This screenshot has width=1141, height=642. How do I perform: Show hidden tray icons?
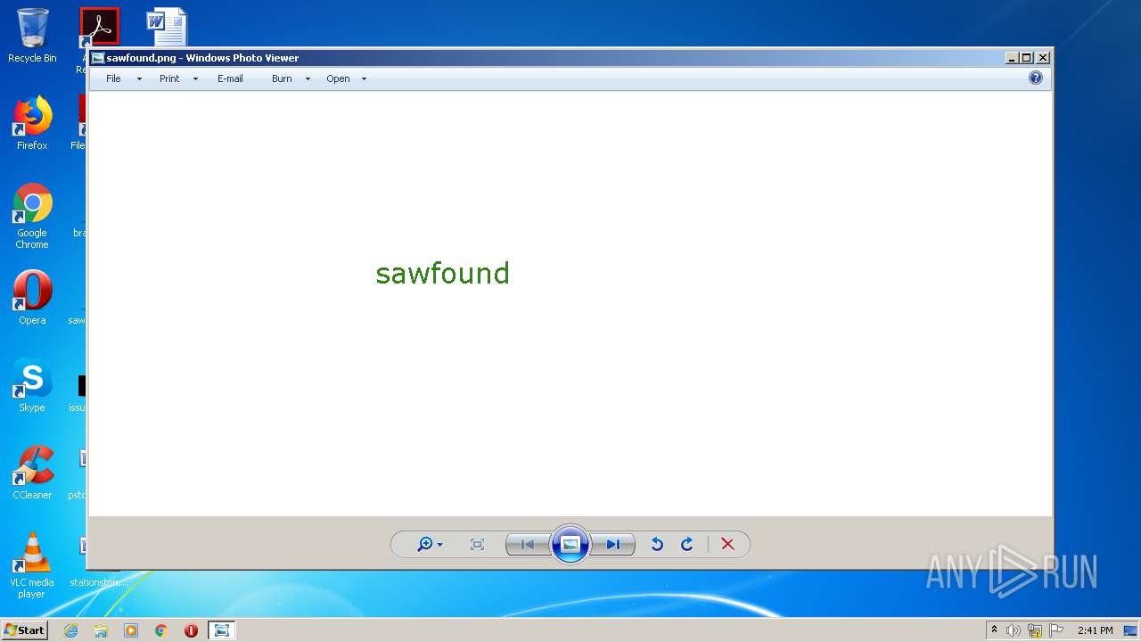tap(994, 630)
